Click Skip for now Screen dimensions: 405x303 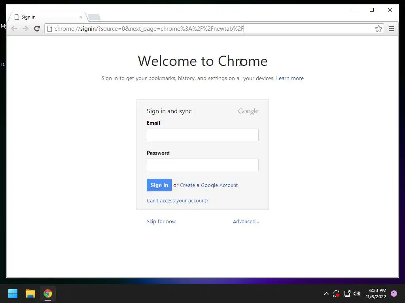click(161, 222)
